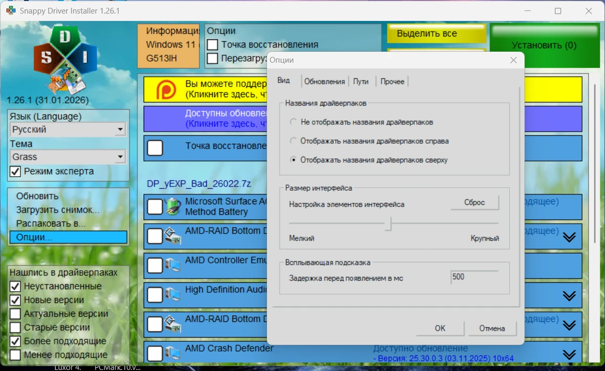
Task: Click the battery icon for Microsoft Surface driver
Action: (x=172, y=207)
